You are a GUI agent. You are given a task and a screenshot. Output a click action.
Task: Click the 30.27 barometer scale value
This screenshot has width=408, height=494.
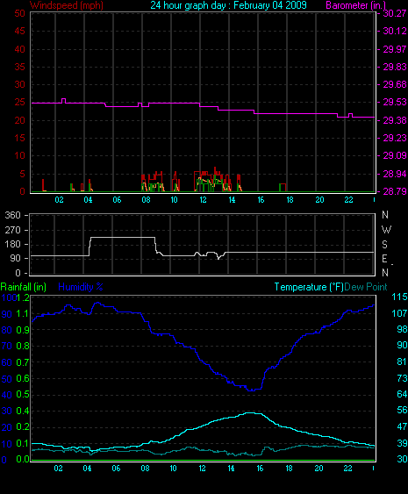coord(395,13)
